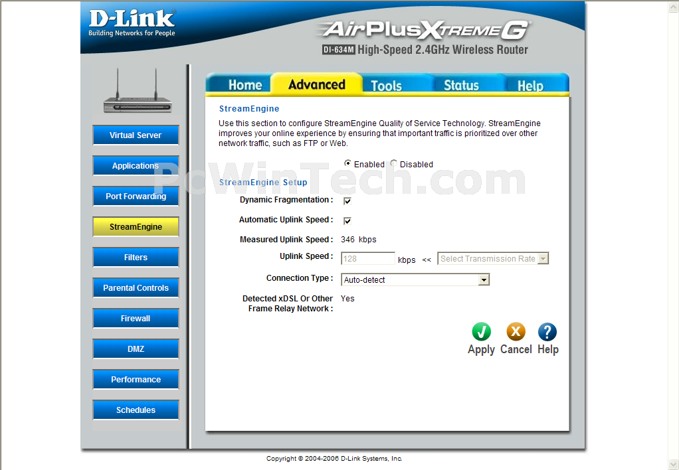Screen dimensions: 679x470
Task: Toggle the Automatic Uplink Speed checkbox
Action: (347, 220)
